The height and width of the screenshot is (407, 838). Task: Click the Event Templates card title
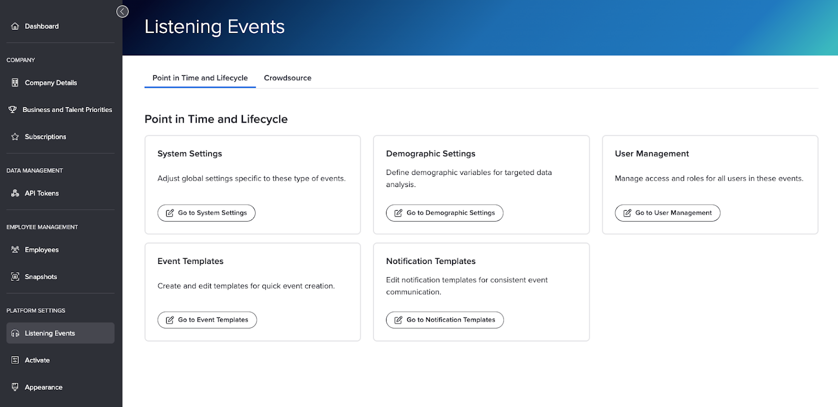click(x=190, y=261)
